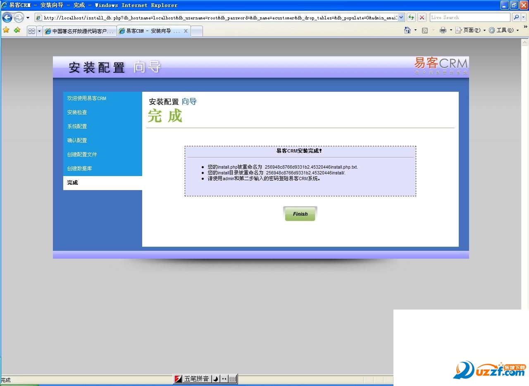Image resolution: width=529 pixels, height=386 pixels.
Task: Click the Refresh page icon
Action: coord(411,17)
